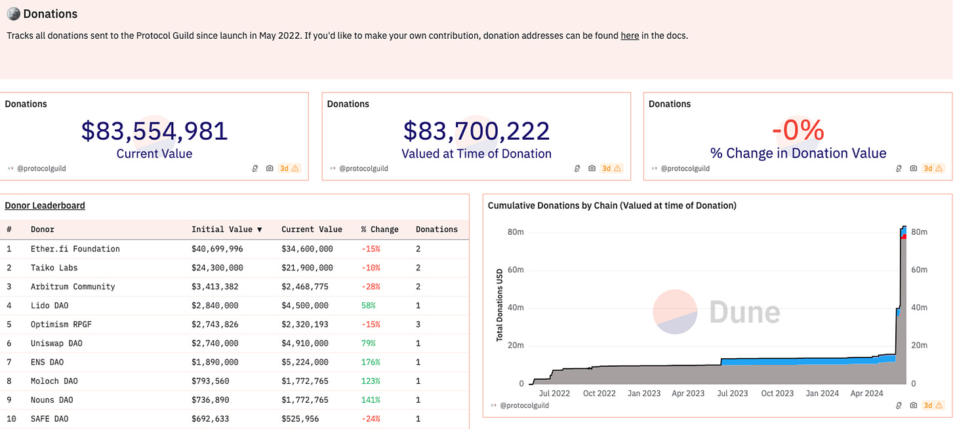Select the Uniswap DAO donor cell

point(56,343)
